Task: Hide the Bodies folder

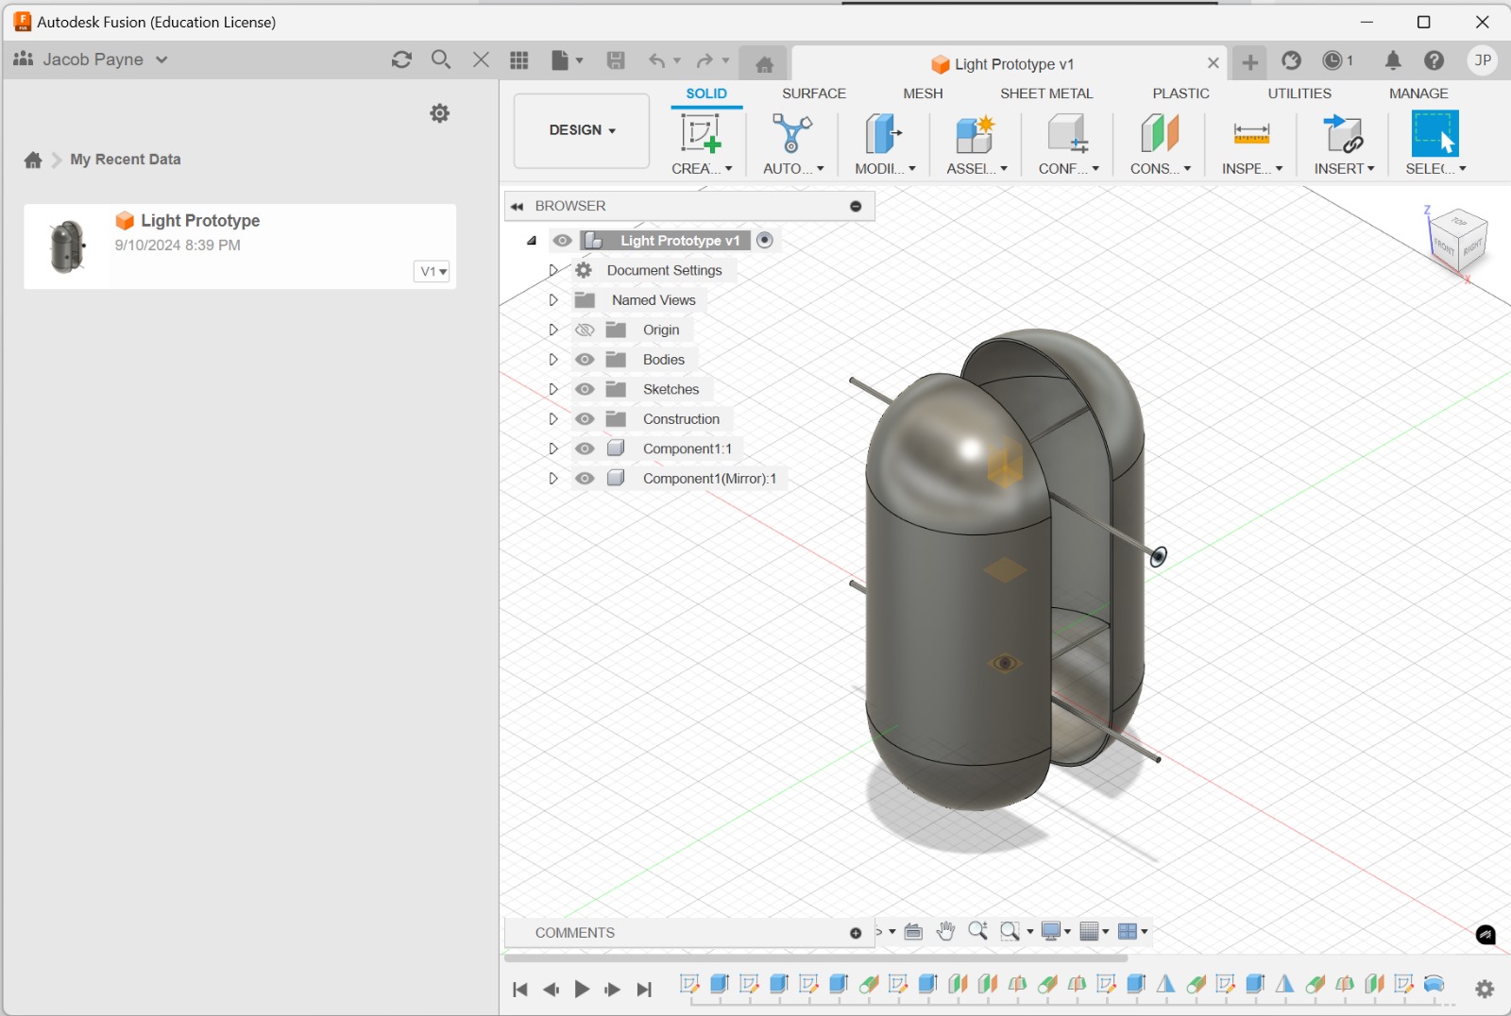Action: point(585,360)
